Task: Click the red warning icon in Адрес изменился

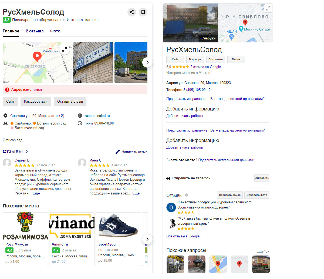Action: (x=7, y=90)
